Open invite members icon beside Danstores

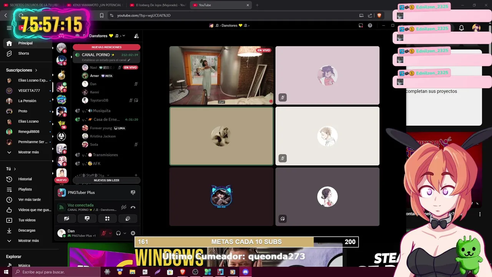coord(136,36)
